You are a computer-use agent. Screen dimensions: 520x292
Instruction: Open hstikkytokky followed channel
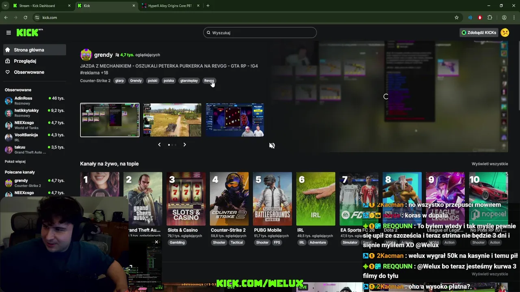coord(35,113)
